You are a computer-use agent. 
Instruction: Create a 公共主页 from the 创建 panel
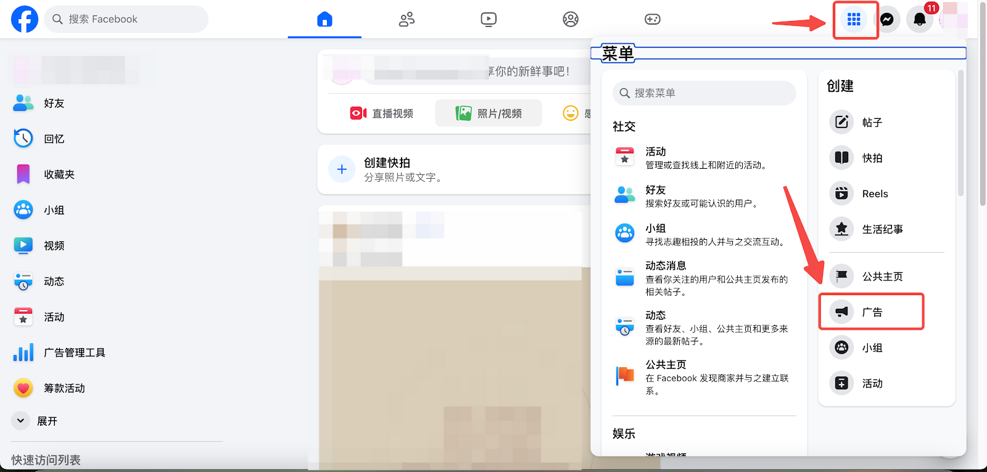pyautogui.click(x=887, y=277)
